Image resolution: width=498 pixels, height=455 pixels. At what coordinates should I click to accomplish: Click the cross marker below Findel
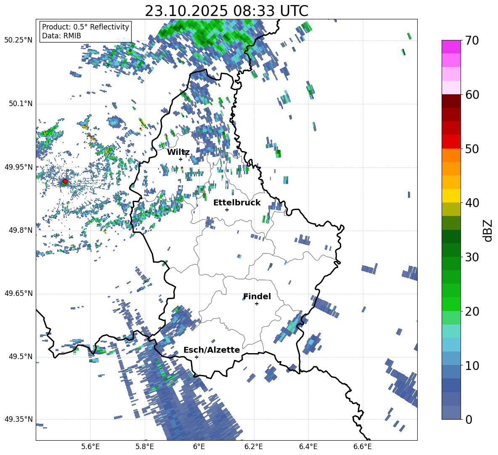[x=257, y=304]
